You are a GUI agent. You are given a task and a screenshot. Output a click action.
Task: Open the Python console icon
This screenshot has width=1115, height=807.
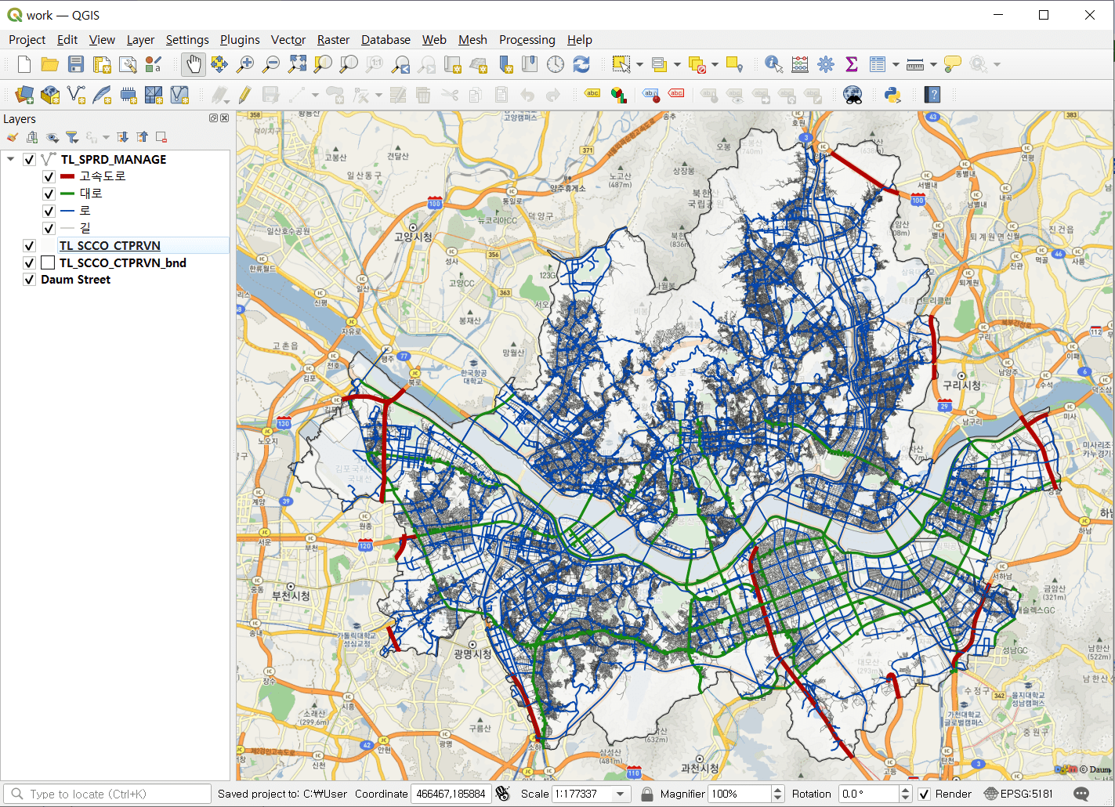892,95
